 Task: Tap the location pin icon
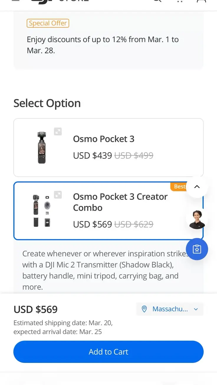[144, 309]
